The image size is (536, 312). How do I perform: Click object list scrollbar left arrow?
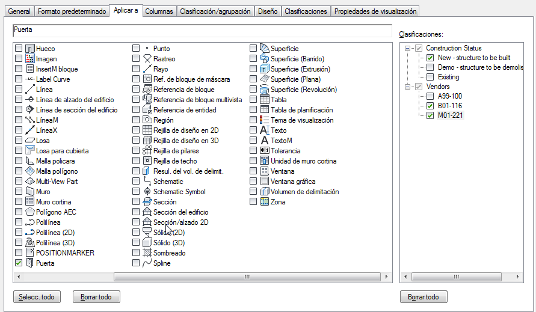click(x=19, y=277)
